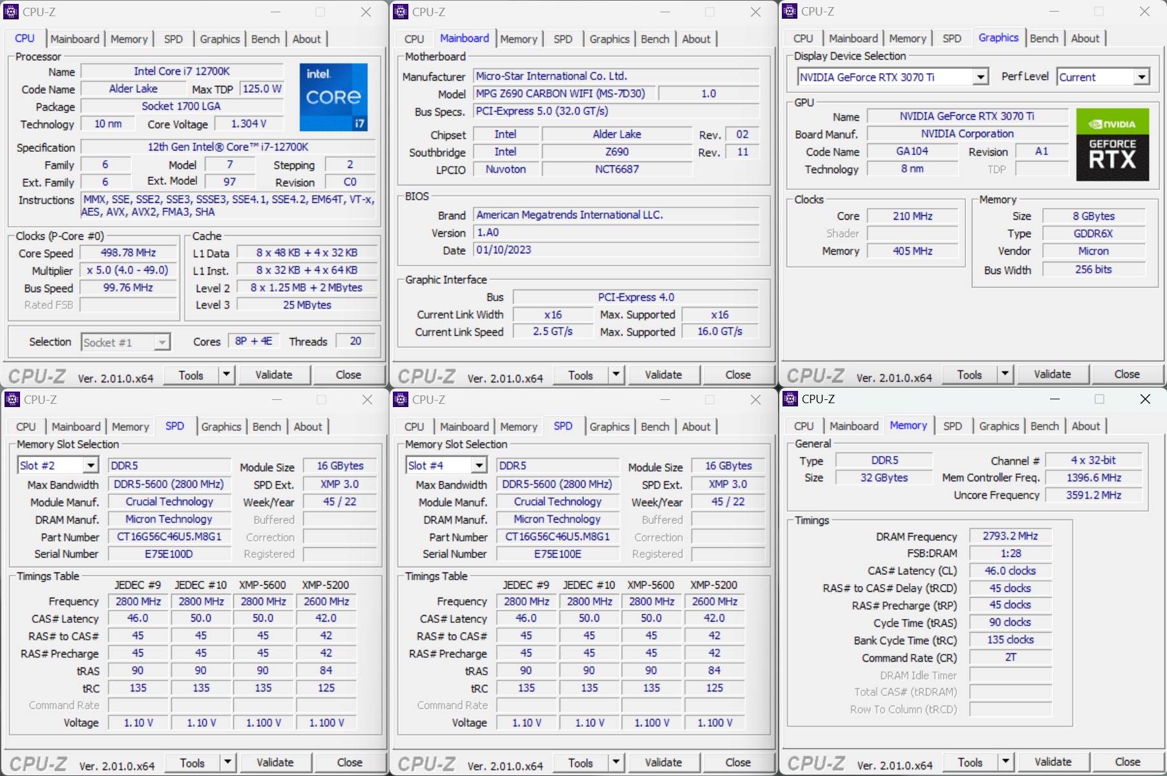This screenshot has height=776, width=1167.
Task: Click memory type GDDR6X in Graphics window
Action: pos(1093,233)
